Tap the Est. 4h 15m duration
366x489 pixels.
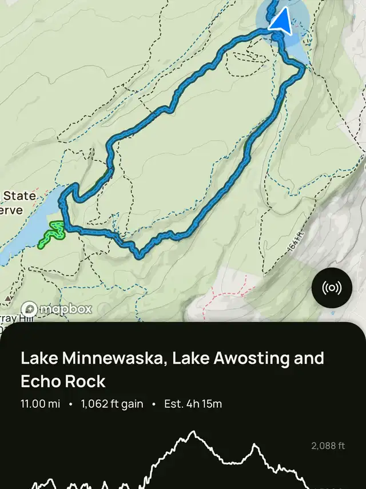[193, 404]
